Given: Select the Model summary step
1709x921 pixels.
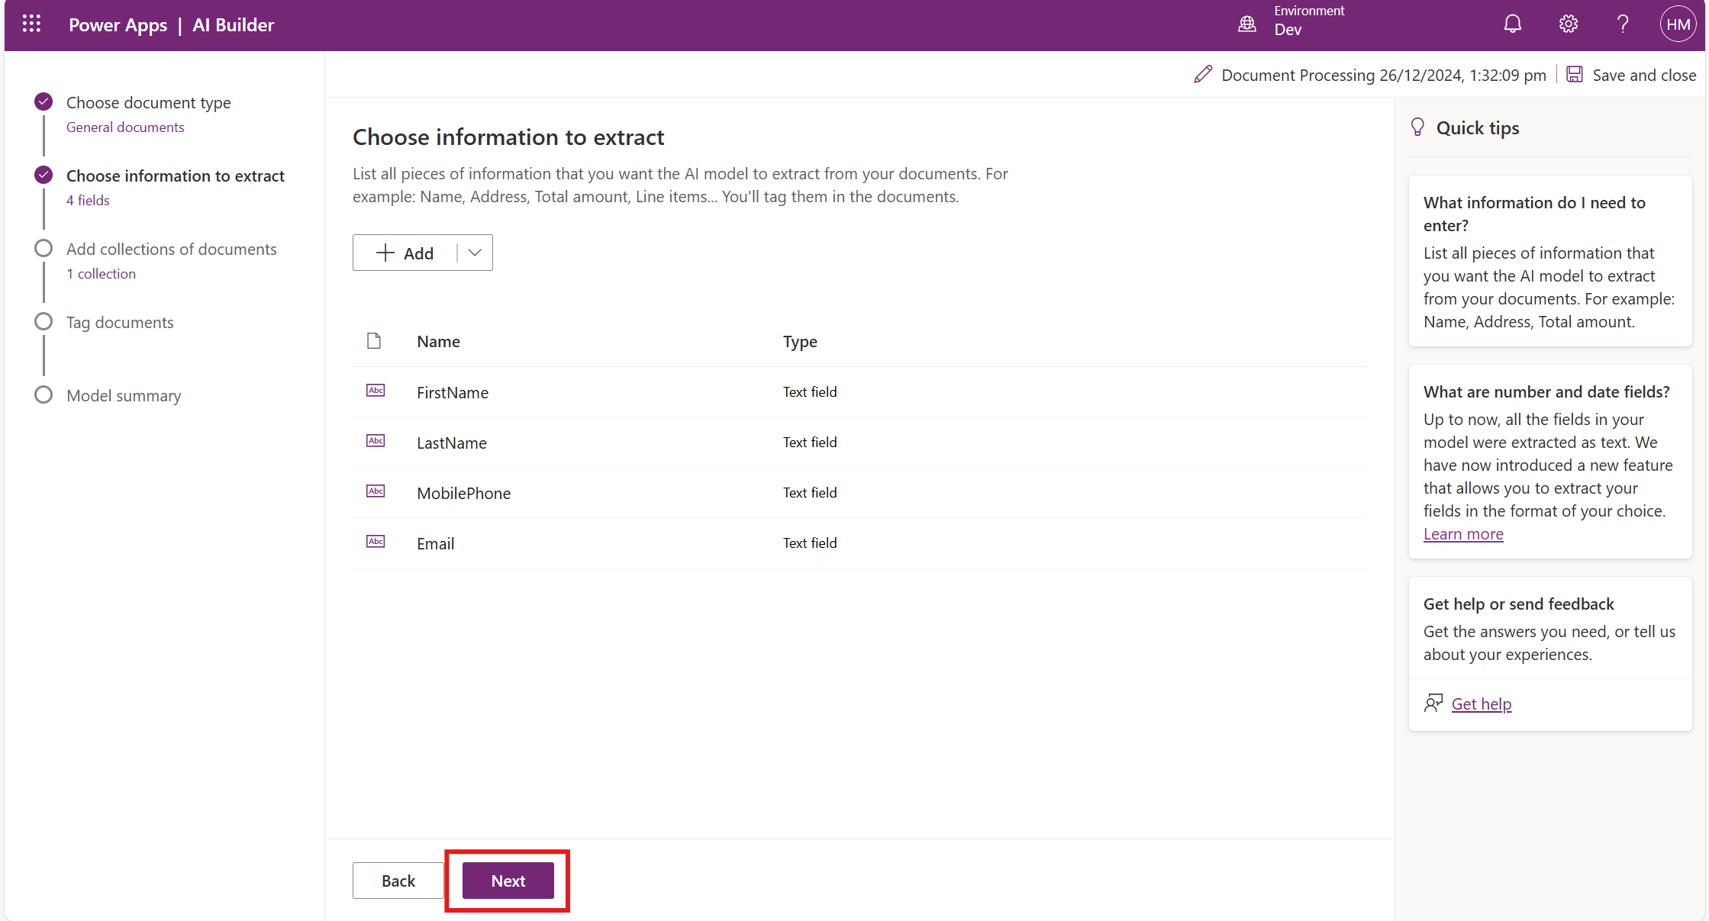Looking at the screenshot, I should click(x=124, y=395).
